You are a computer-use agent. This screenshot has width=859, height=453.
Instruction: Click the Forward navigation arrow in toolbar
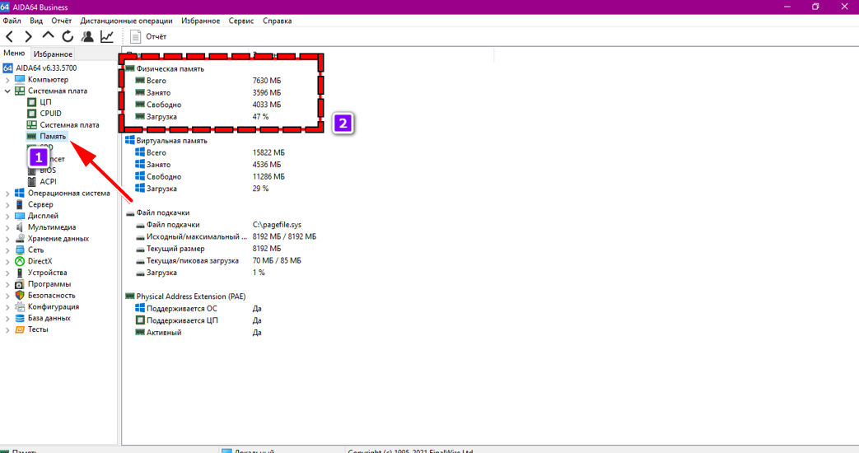pos(29,37)
